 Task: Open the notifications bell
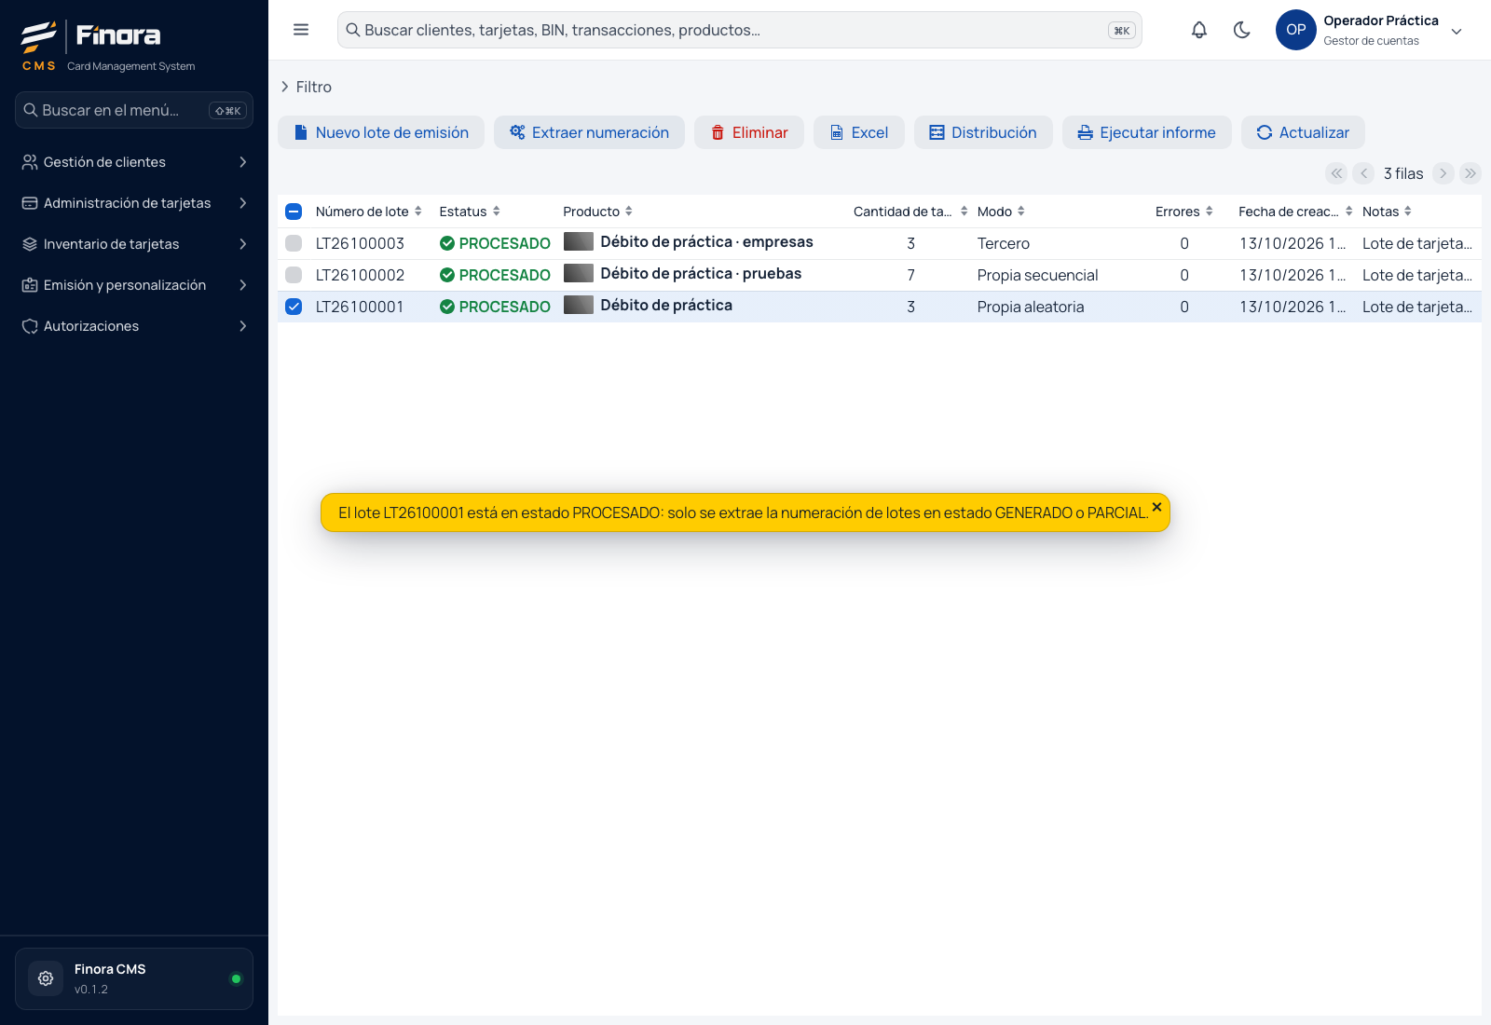click(1199, 30)
